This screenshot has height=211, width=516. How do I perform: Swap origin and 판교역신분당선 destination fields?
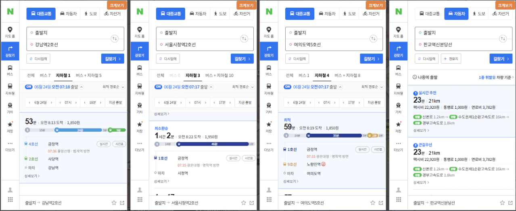[503, 39]
